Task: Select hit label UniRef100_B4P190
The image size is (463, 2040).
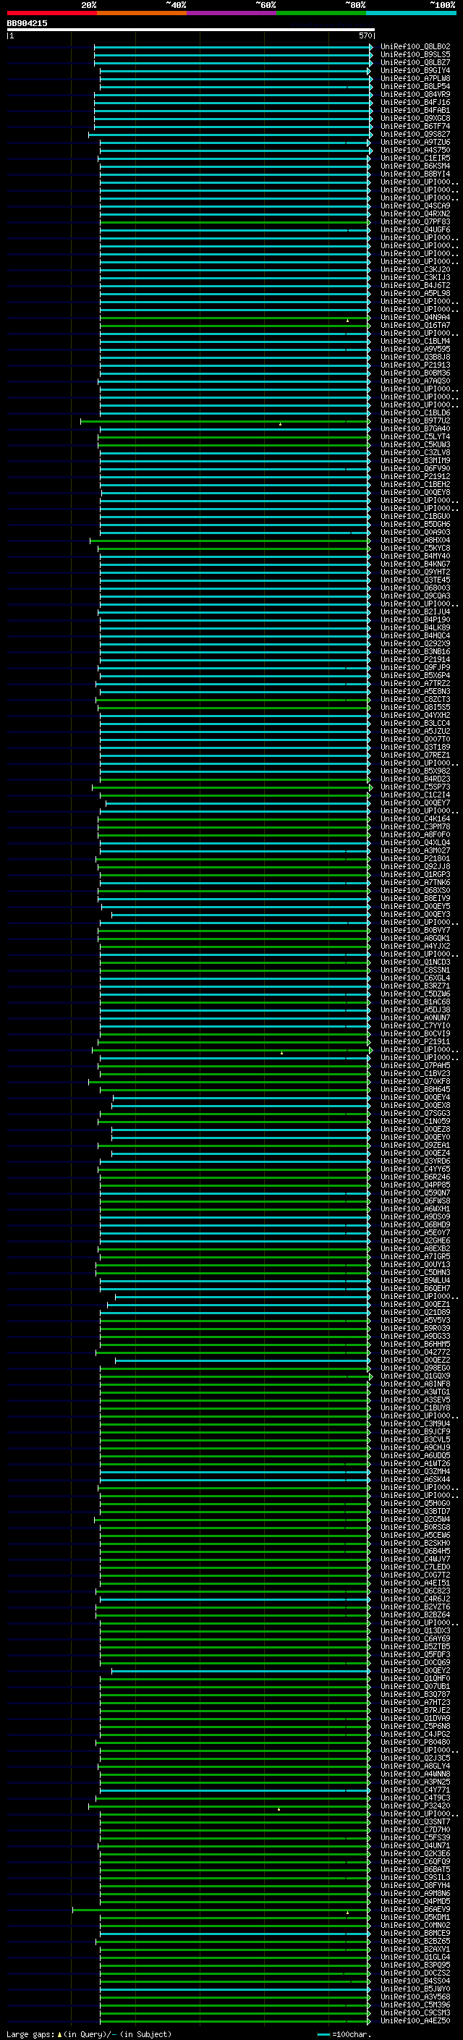Action: click(x=415, y=620)
